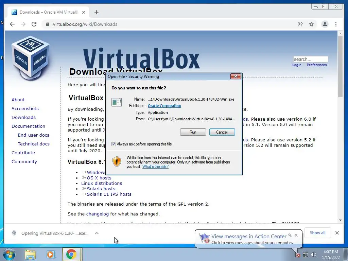This screenshot has height=261, width=348.
Task: Click the page scrollbar up arrow
Action: coord(340,34)
